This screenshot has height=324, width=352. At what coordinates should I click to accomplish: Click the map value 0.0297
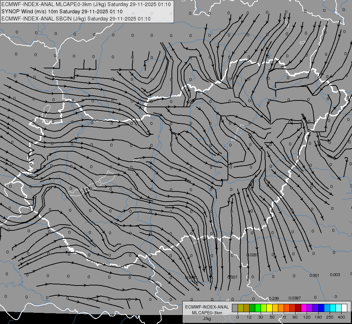(x=252, y=255)
